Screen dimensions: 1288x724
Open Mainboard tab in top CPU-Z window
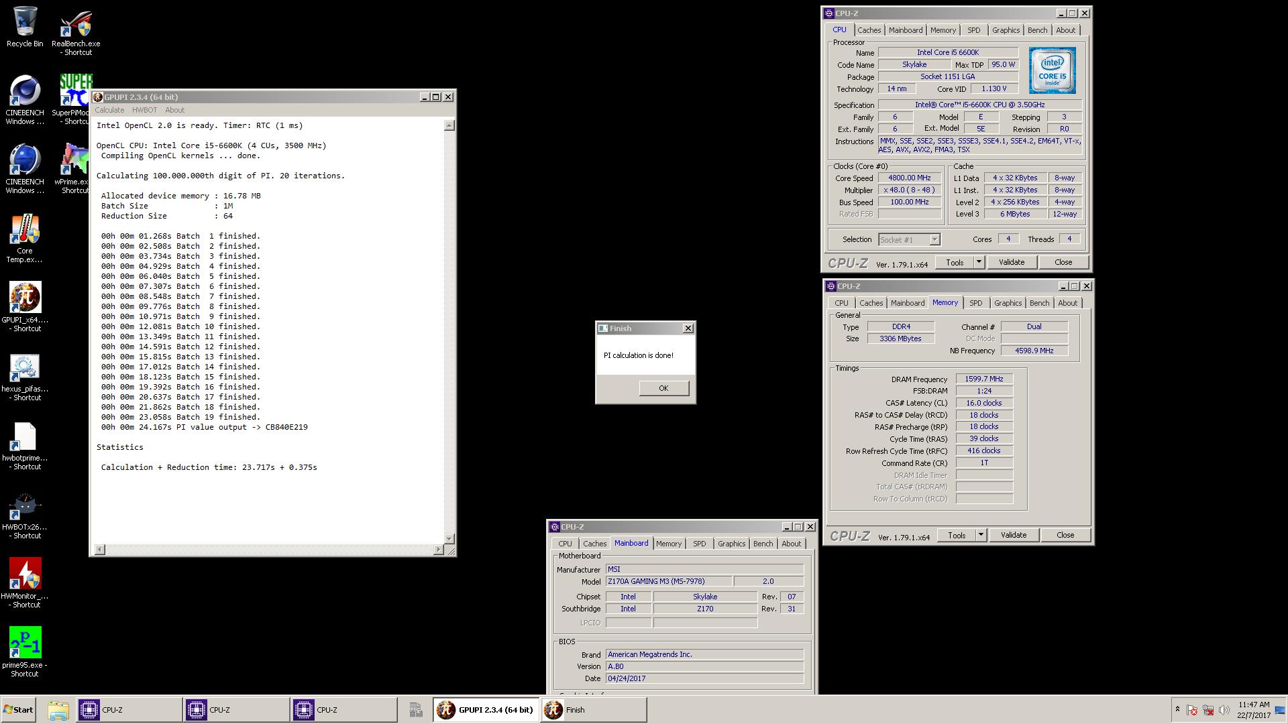(905, 30)
